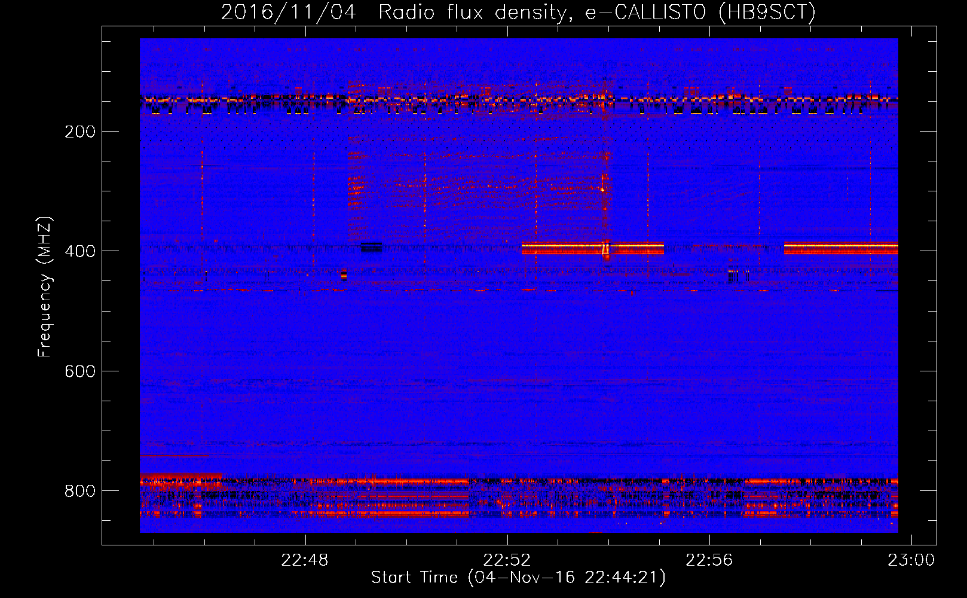Click the "Start Time (04-Nov-16 22:44:21)" label
Viewport: 967px width, 598px height.
point(518,578)
